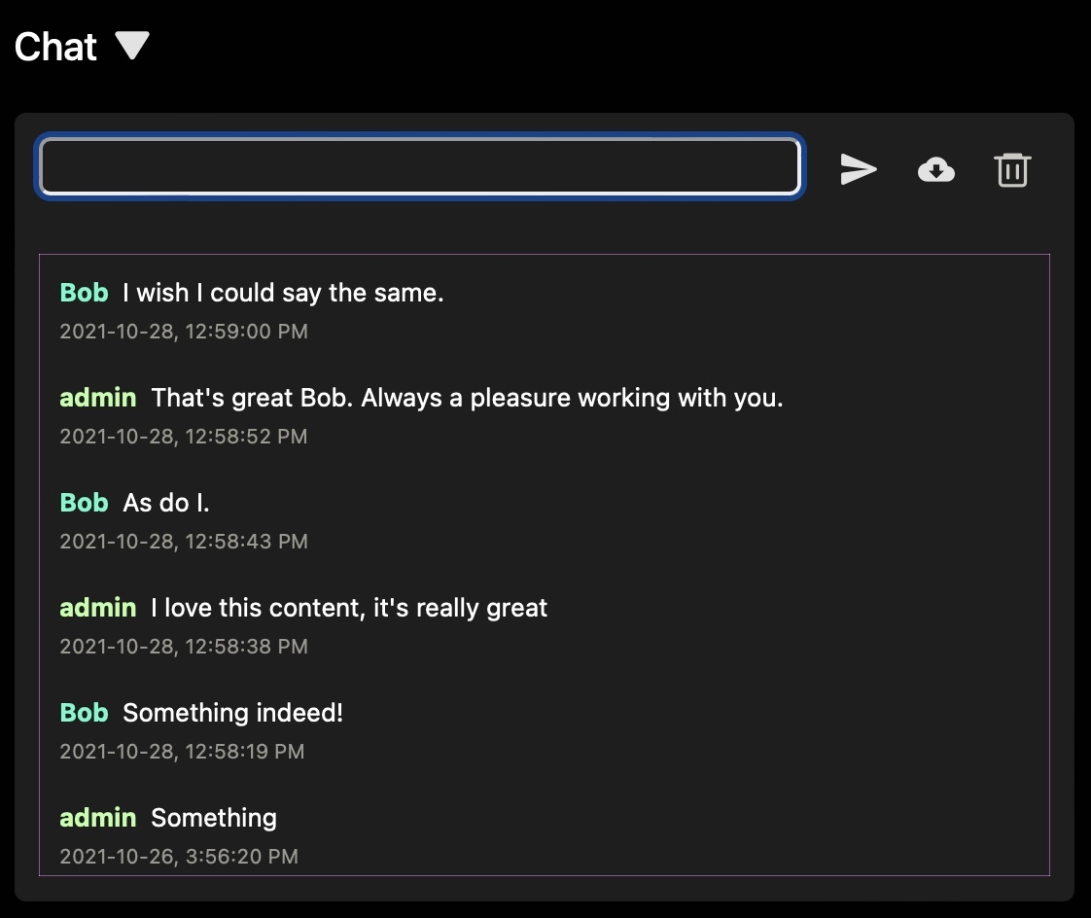Focus the chat message input box
Viewport: 1091px width, 918px height.
pyautogui.click(x=419, y=167)
